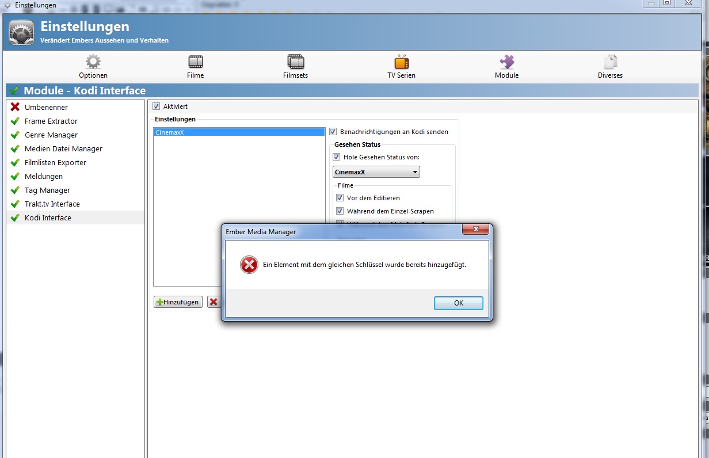The width and height of the screenshot is (709, 458).
Task: Select the Trakt.tv Interface module
Action: tap(75, 204)
